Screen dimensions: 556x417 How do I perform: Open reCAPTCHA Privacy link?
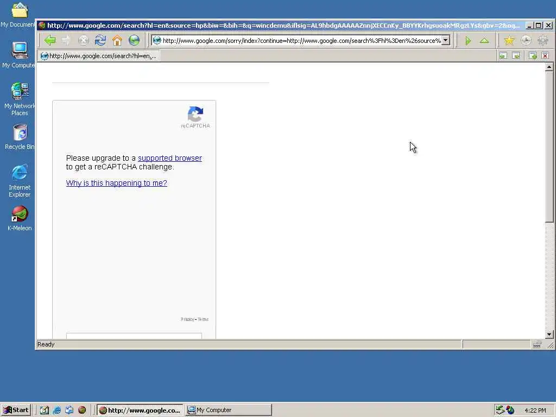pos(187,319)
